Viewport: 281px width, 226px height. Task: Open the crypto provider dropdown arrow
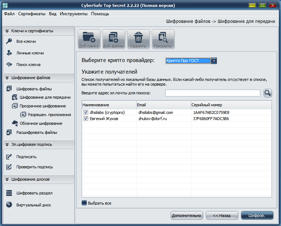(214, 61)
